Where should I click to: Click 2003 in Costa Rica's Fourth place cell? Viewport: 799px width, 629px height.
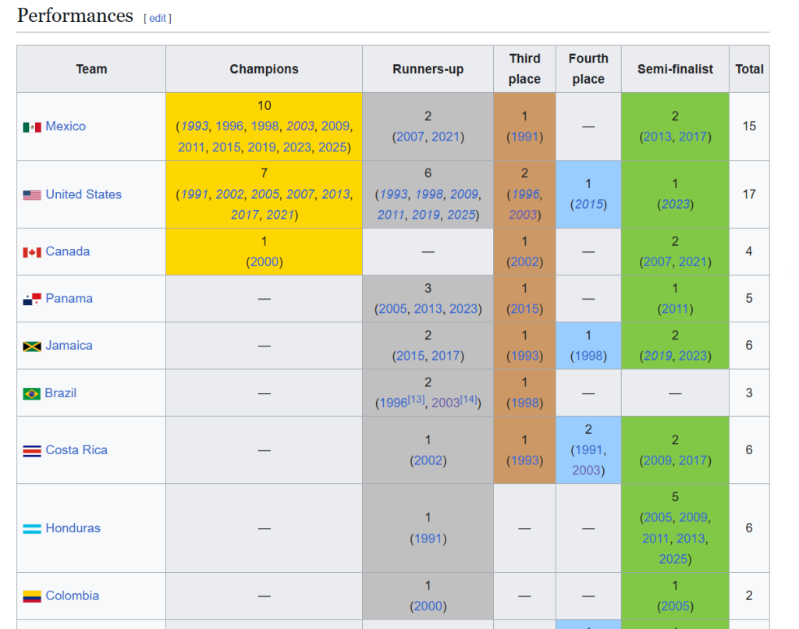[587, 471]
